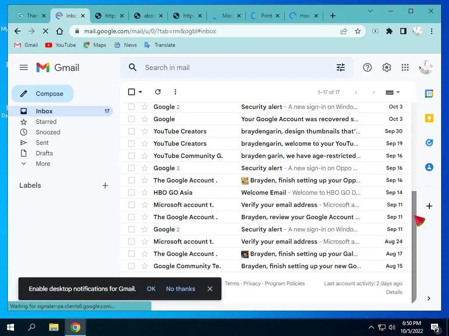Screen dimensions: 449x336
Task: Click the Search in mail field
Action: point(236,68)
